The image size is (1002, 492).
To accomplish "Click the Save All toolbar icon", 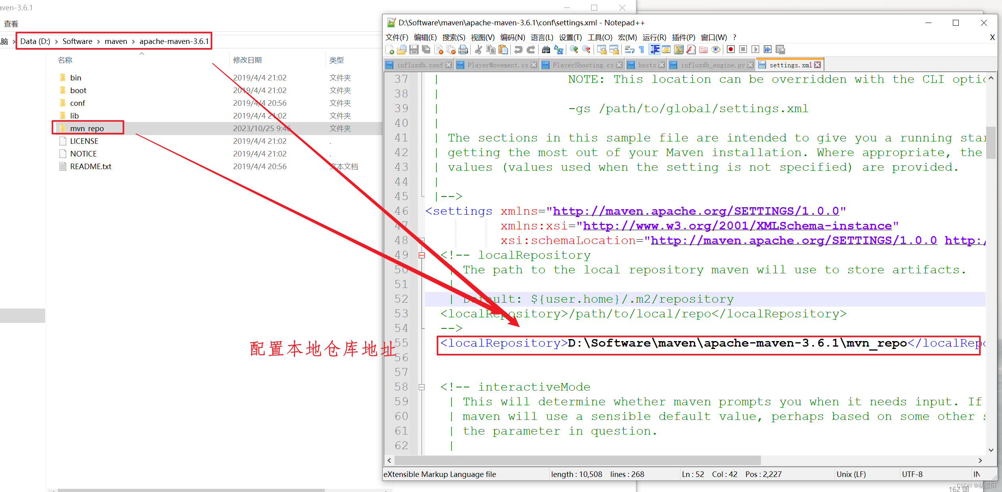I will point(426,50).
